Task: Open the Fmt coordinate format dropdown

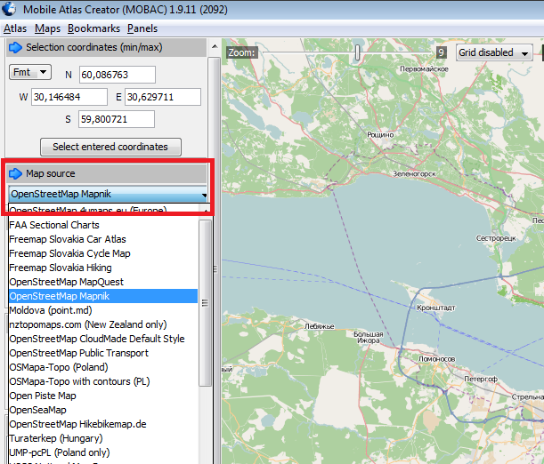Action: (30, 72)
